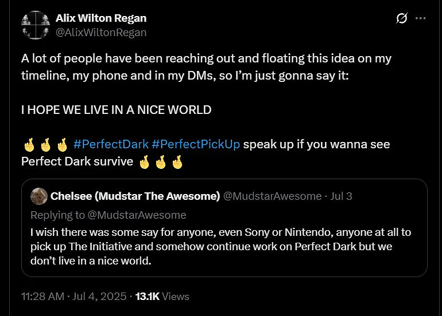The image size is (442, 316).
Task: Open Alix Wilton Regan's profile avatar
Action: [x=35, y=25]
